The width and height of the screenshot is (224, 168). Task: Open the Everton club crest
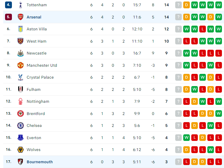(21, 138)
